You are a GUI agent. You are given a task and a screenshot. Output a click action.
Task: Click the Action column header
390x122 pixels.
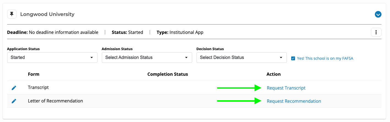point(273,74)
